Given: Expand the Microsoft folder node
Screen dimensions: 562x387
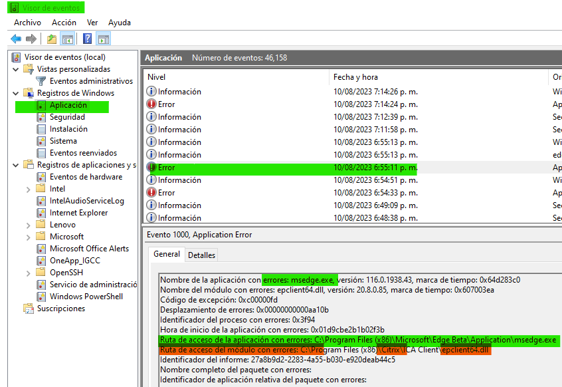Looking at the screenshot, I should coord(29,237).
